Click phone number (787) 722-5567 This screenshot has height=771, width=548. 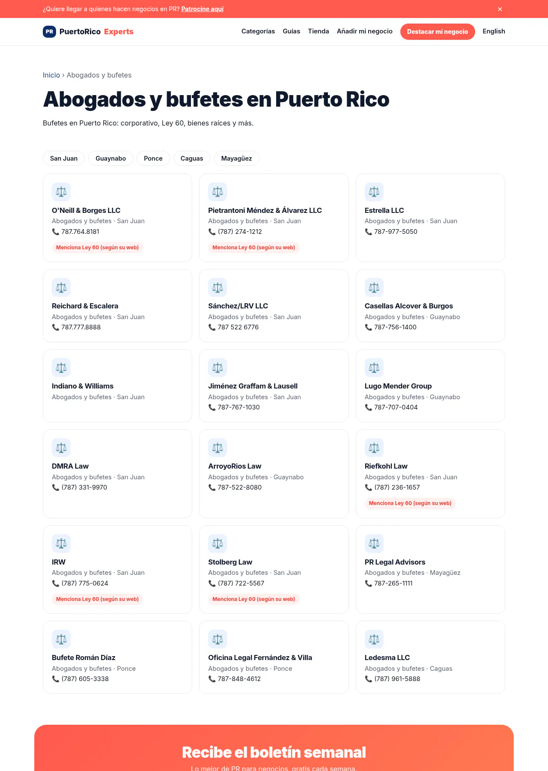(x=241, y=583)
